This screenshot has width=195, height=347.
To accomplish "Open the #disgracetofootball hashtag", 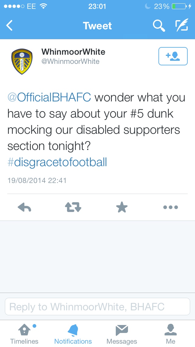I will click(57, 162).
